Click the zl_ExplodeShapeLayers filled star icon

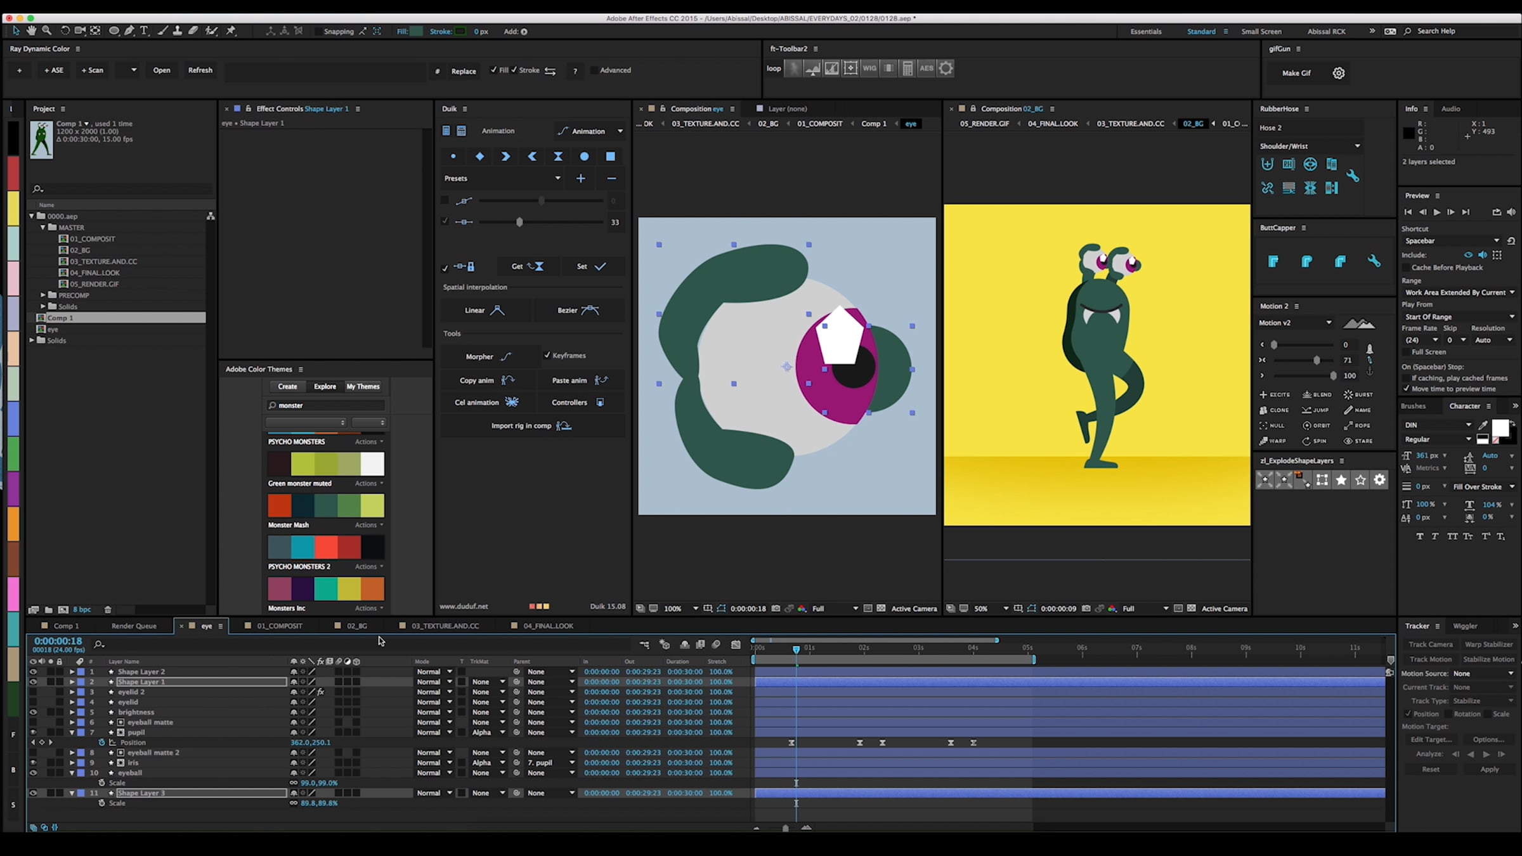click(1341, 480)
